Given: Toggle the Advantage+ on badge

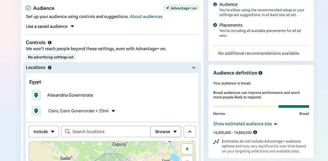Looking at the screenshot, I should pyautogui.click(x=181, y=8).
